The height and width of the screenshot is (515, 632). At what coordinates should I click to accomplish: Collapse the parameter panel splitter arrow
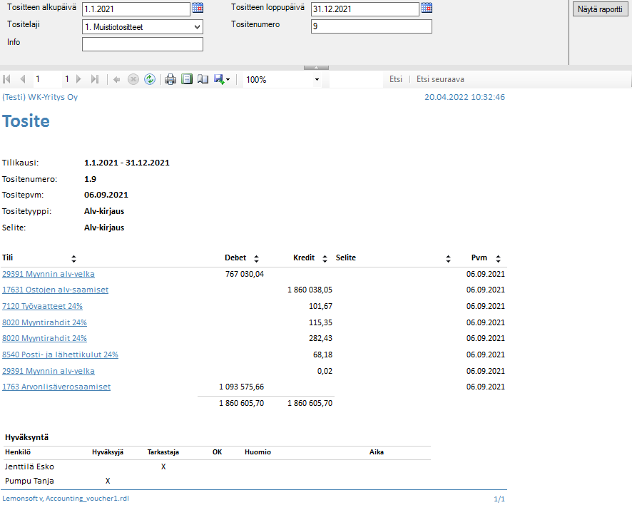(316, 67)
